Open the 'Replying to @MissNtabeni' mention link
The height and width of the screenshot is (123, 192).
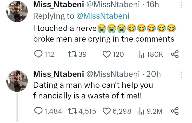point(103,16)
